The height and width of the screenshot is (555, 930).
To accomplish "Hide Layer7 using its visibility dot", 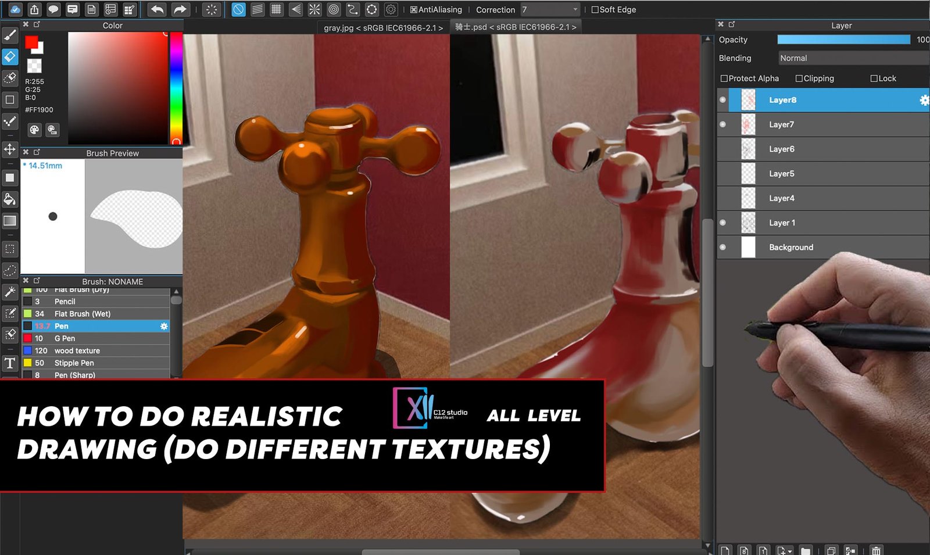I will 722,124.
